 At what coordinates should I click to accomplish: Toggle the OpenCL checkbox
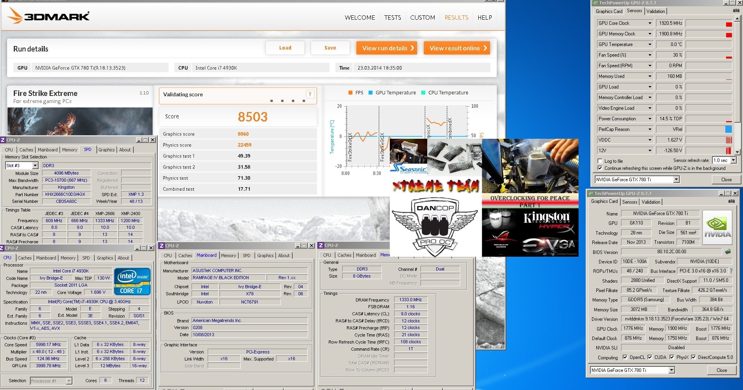[625, 357]
